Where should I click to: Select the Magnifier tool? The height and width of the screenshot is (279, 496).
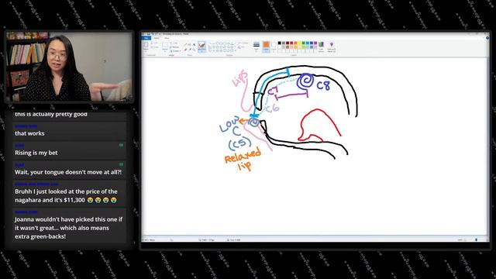pos(194,50)
